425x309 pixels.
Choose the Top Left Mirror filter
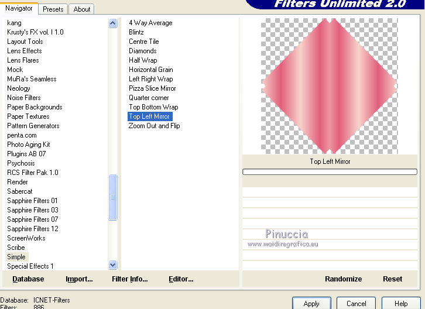coord(150,116)
